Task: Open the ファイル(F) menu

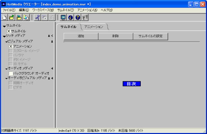Action: tap(9, 10)
